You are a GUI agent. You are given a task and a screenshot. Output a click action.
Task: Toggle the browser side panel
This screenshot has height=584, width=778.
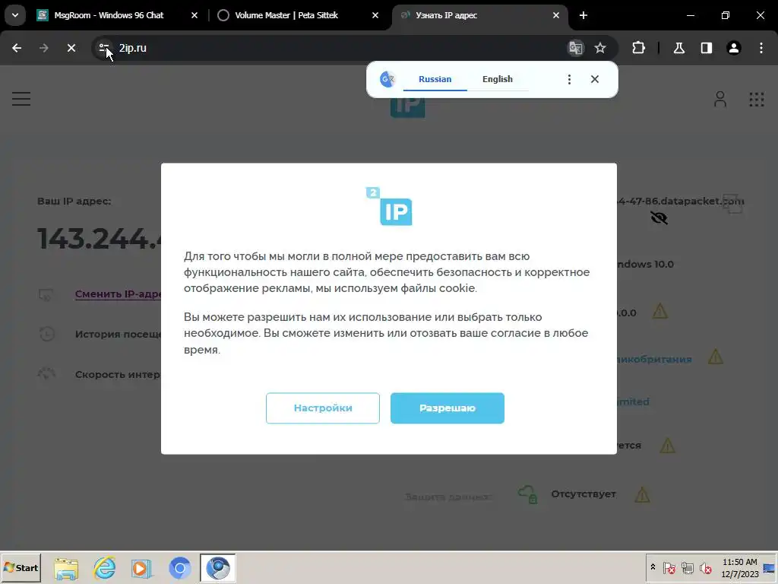707,48
